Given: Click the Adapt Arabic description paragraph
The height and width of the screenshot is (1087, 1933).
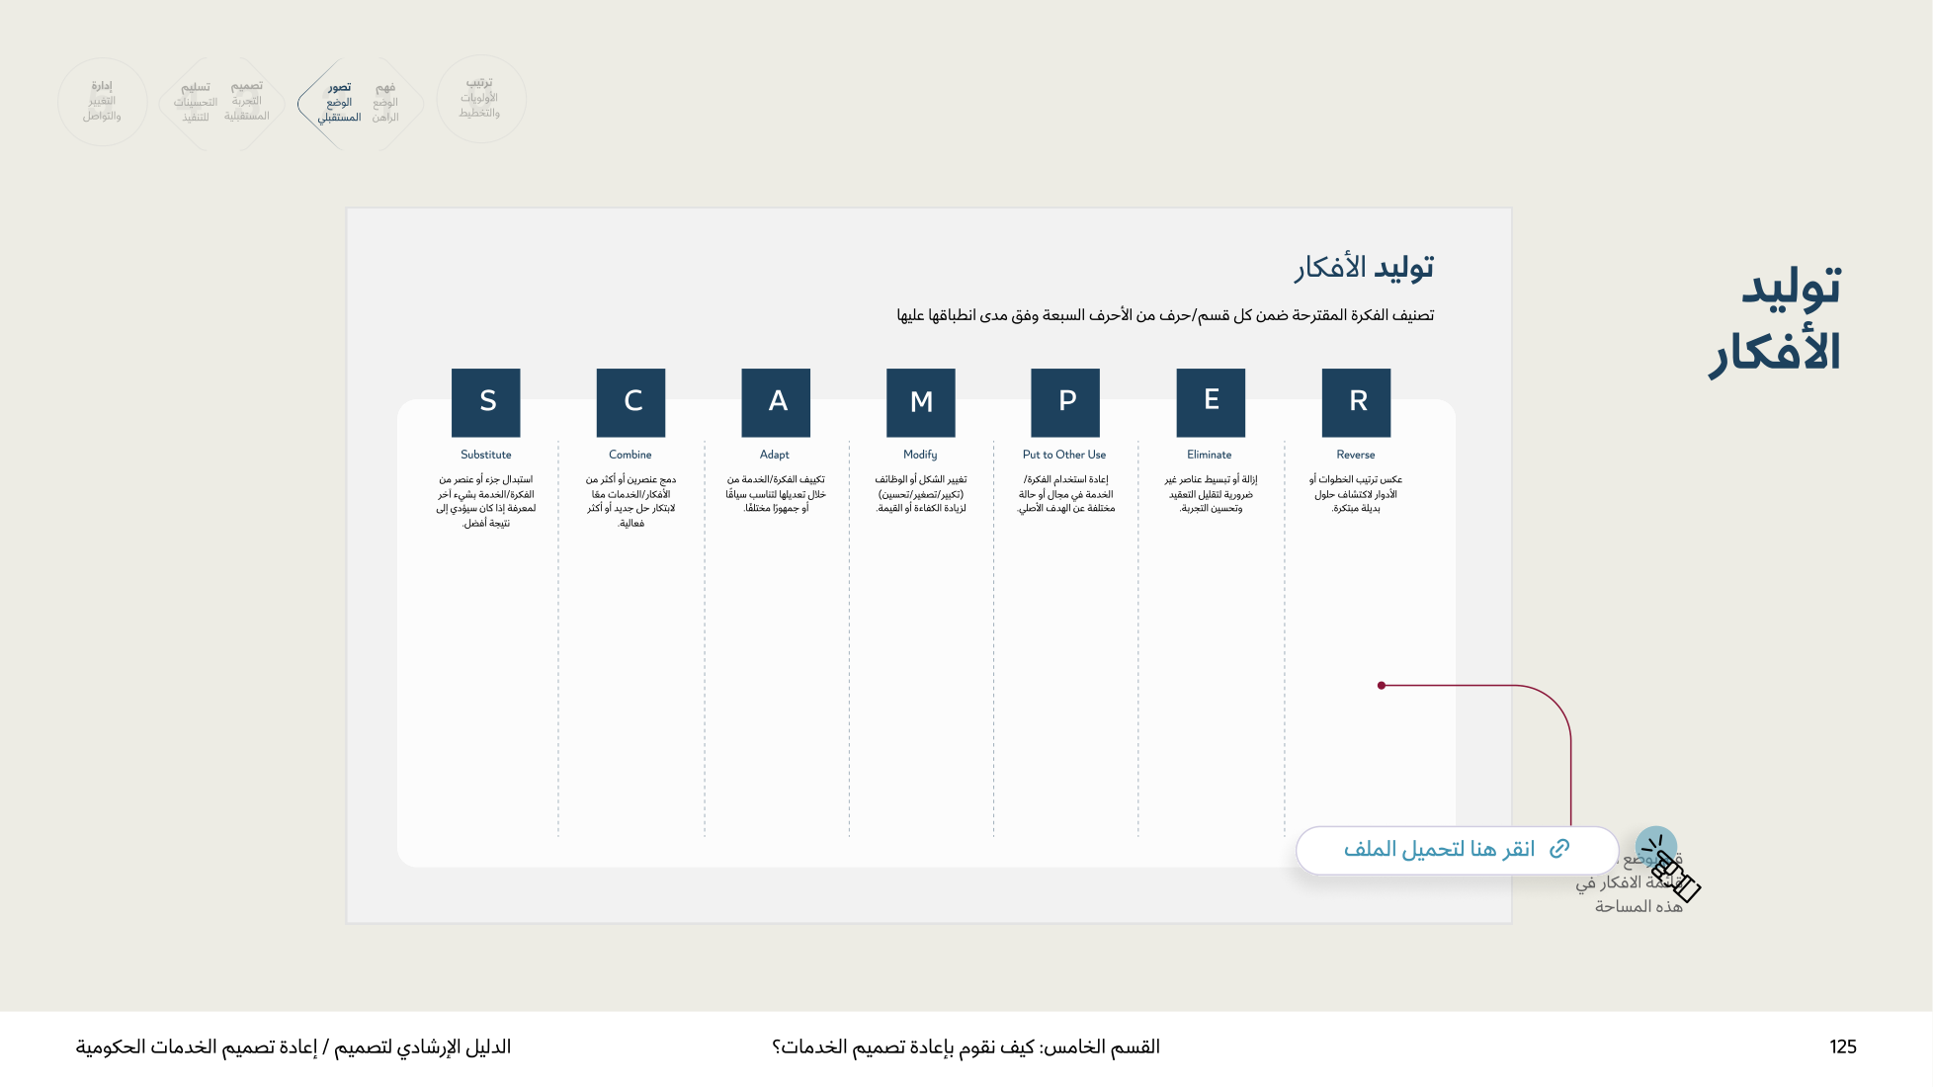Looking at the screenshot, I should click(776, 494).
